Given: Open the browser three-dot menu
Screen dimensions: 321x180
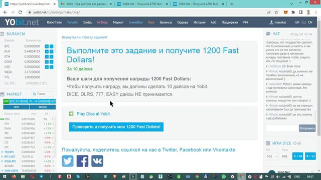Looking at the screenshot, I should point(316,12).
